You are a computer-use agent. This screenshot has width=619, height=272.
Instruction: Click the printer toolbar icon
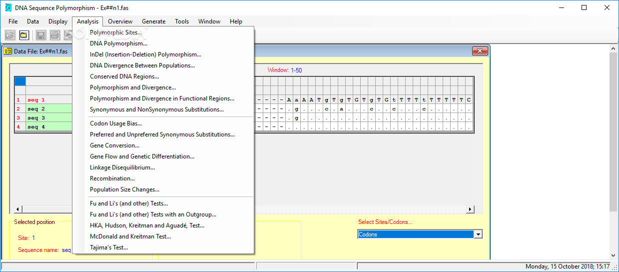point(55,35)
